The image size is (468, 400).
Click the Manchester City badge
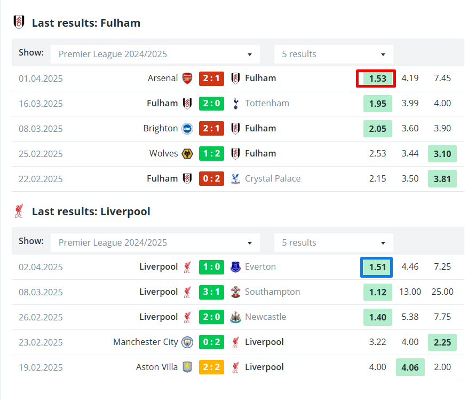(x=187, y=342)
